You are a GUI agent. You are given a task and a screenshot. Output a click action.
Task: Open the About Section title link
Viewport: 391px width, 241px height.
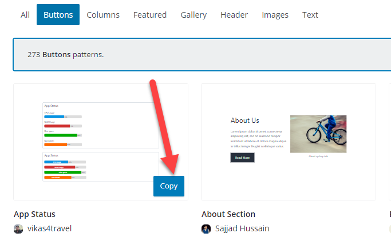228,214
